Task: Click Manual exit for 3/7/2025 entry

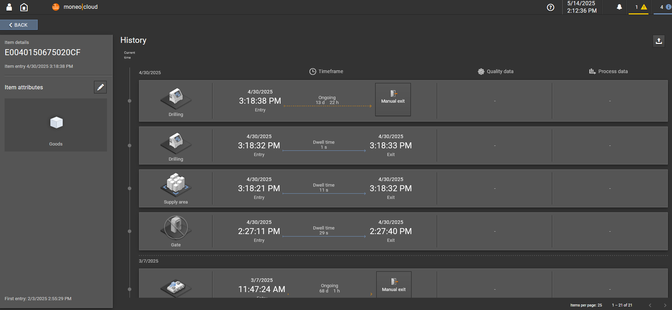Action: pos(394,285)
